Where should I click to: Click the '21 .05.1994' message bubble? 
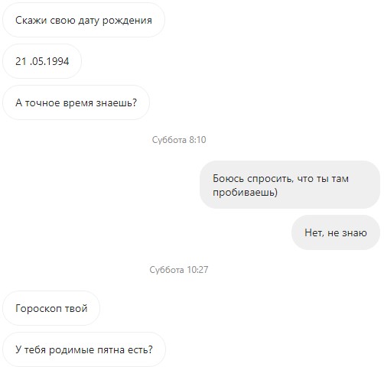coord(42,61)
